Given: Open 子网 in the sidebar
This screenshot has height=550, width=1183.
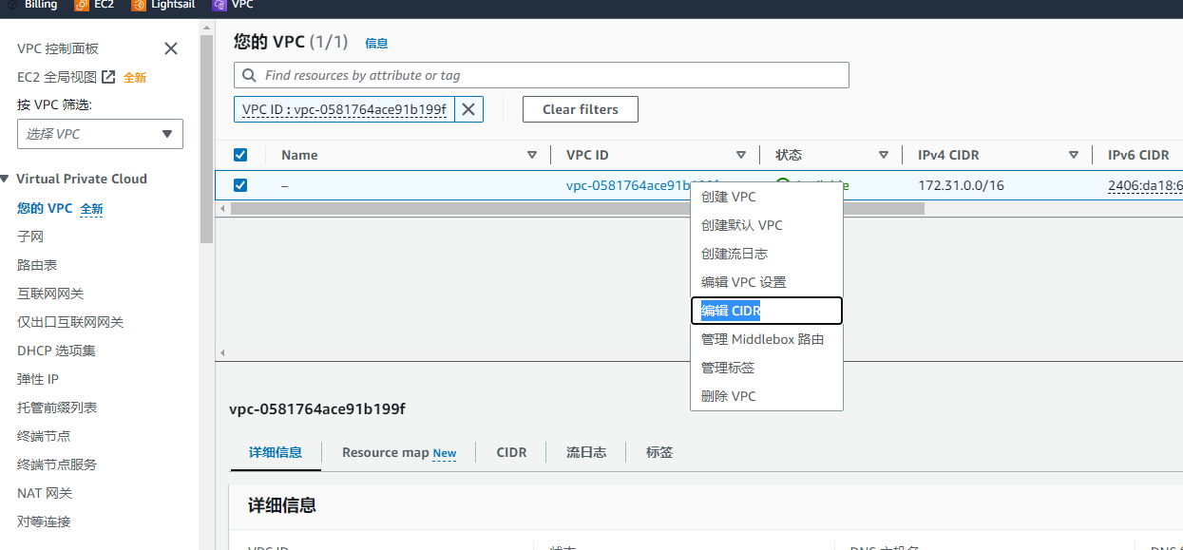Looking at the screenshot, I should click(x=30, y=237).
